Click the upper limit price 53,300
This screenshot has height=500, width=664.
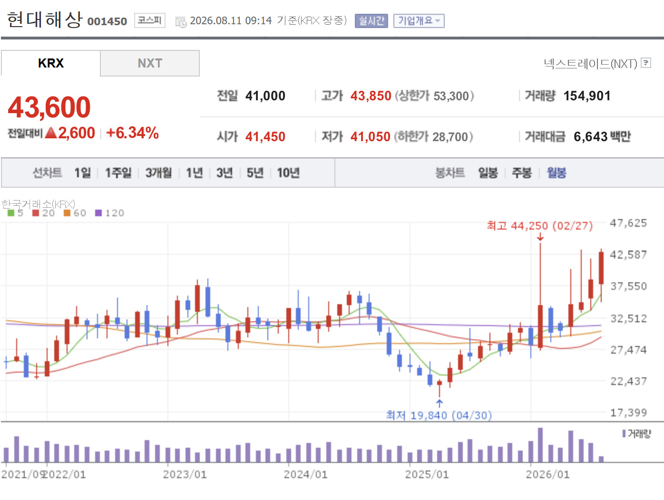tap(451, 96)
